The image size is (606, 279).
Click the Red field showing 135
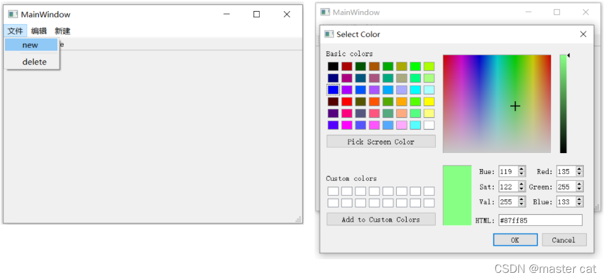pos(566,172)
